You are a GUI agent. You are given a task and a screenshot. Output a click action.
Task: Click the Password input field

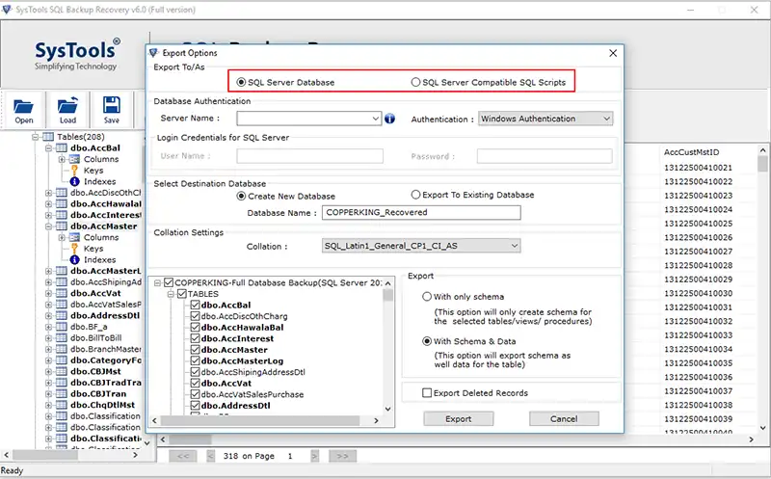pyautogui.click(x=545, y=156)
